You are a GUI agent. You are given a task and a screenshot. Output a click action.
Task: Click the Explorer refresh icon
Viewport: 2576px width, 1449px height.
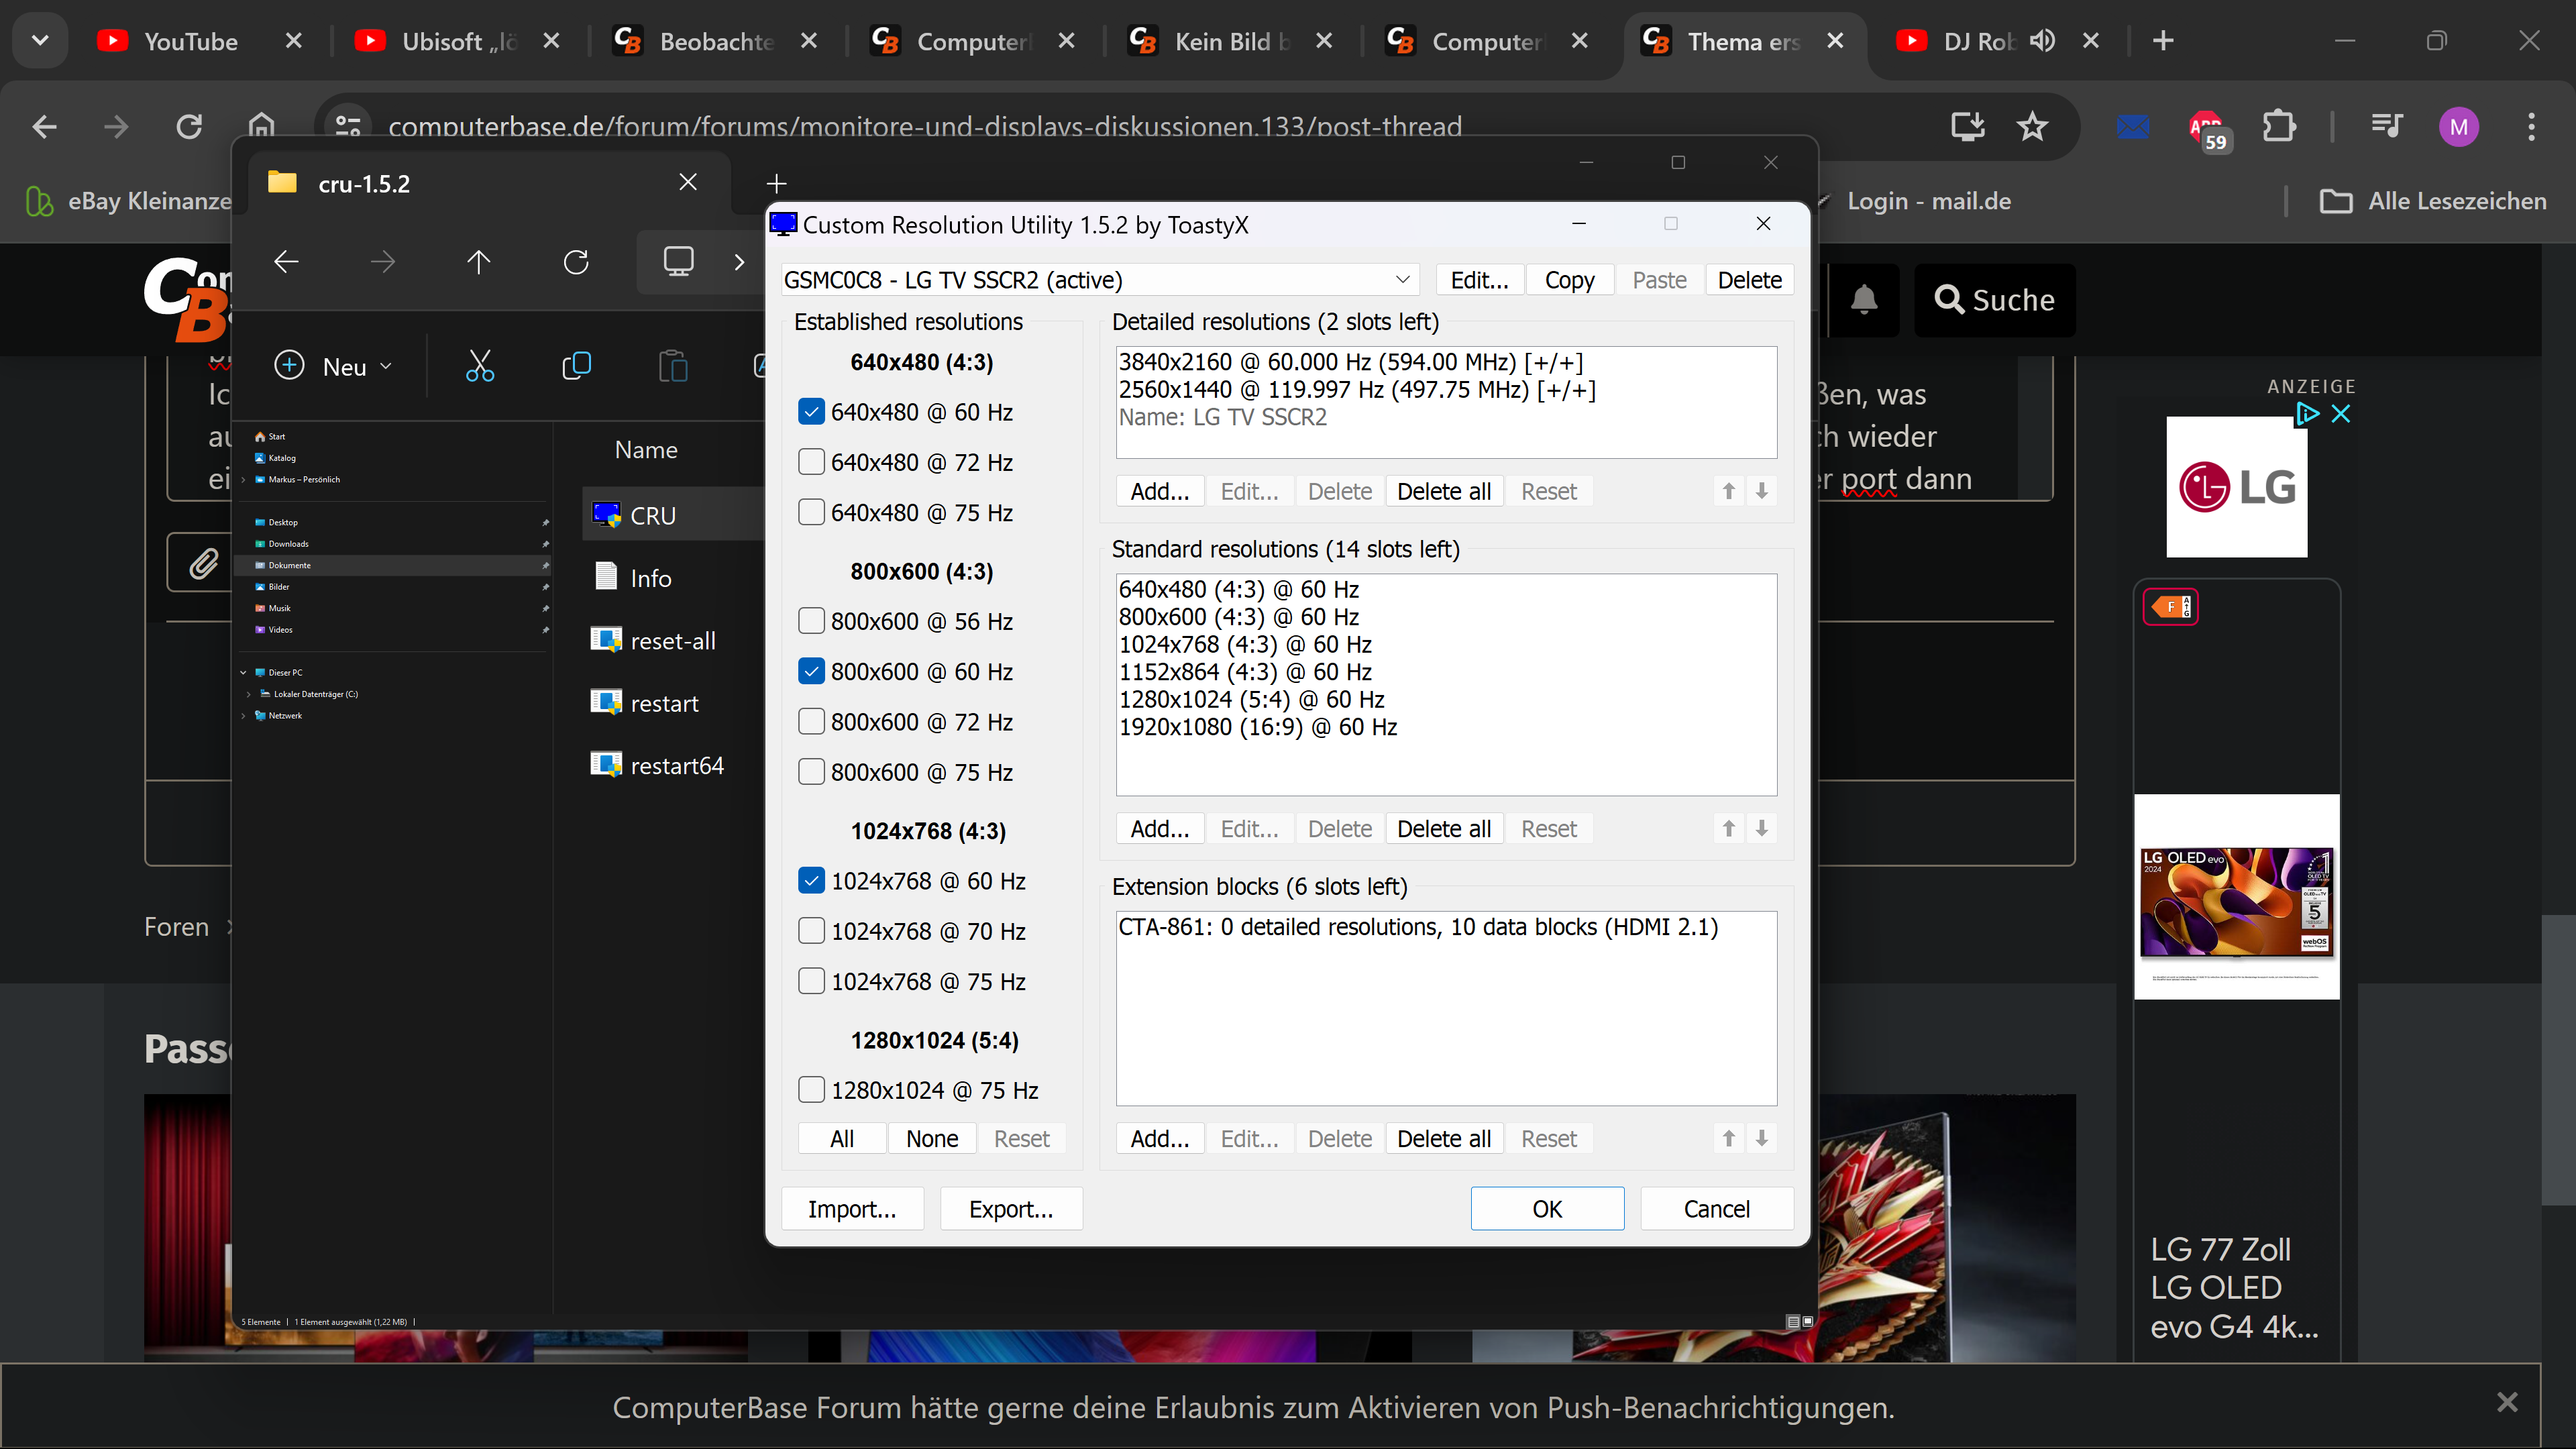point(576,262)
